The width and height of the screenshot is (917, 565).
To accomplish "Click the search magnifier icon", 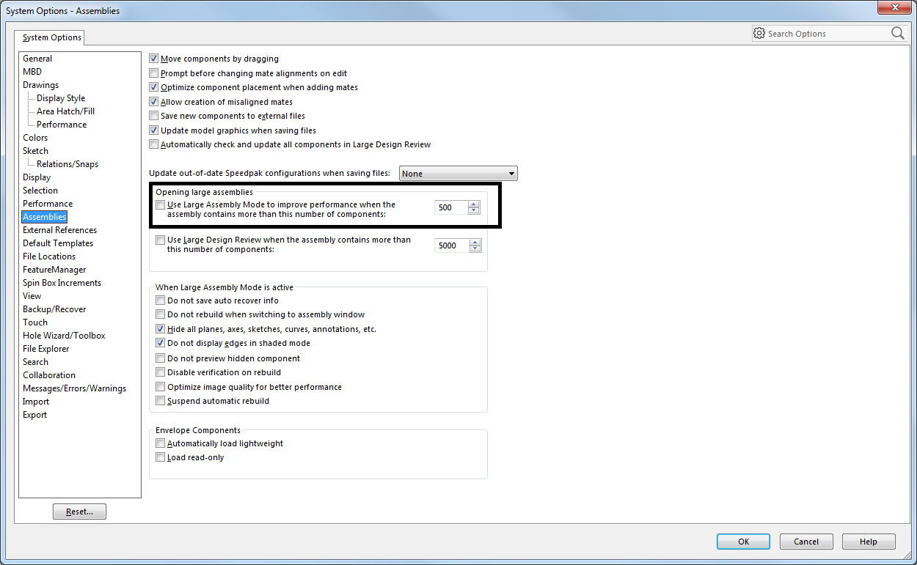I will coord(897,33).
